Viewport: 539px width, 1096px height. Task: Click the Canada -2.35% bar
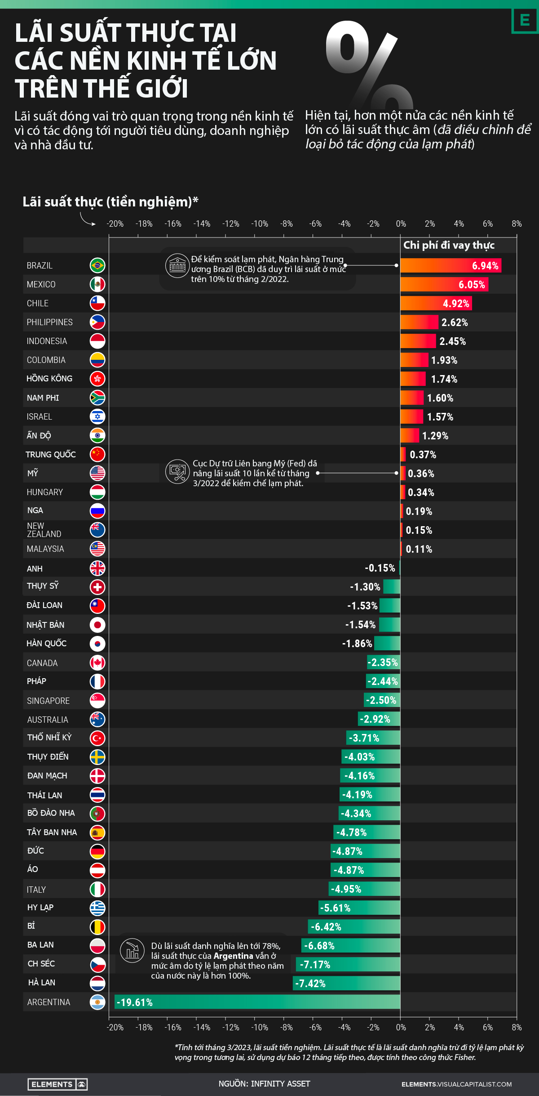click(383, 662)
